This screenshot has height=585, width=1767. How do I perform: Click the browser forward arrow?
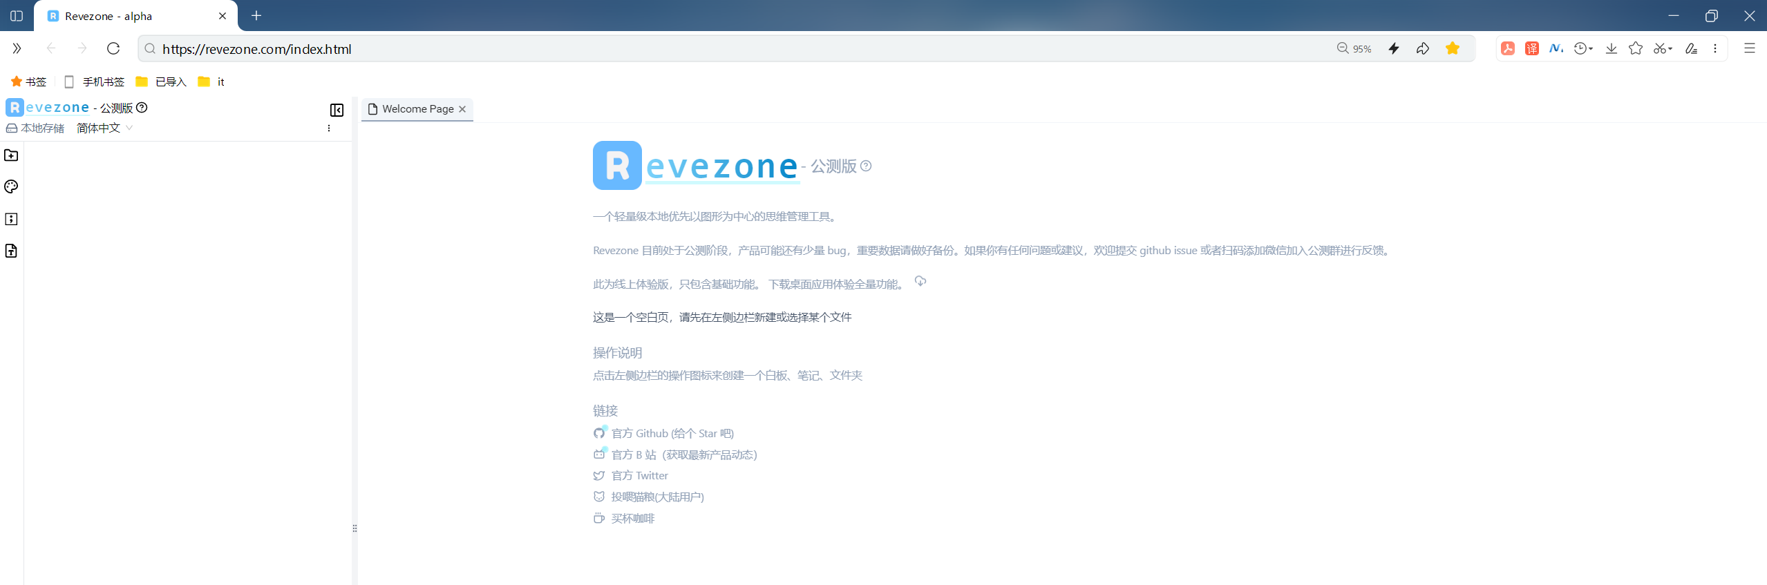coord(82,48)
